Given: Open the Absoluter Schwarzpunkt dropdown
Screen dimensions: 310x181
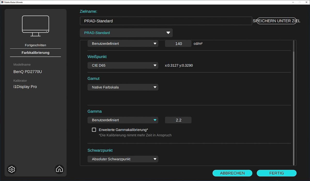Looking at the screenshot, I should pyautogui.click(x=123, y=159).
